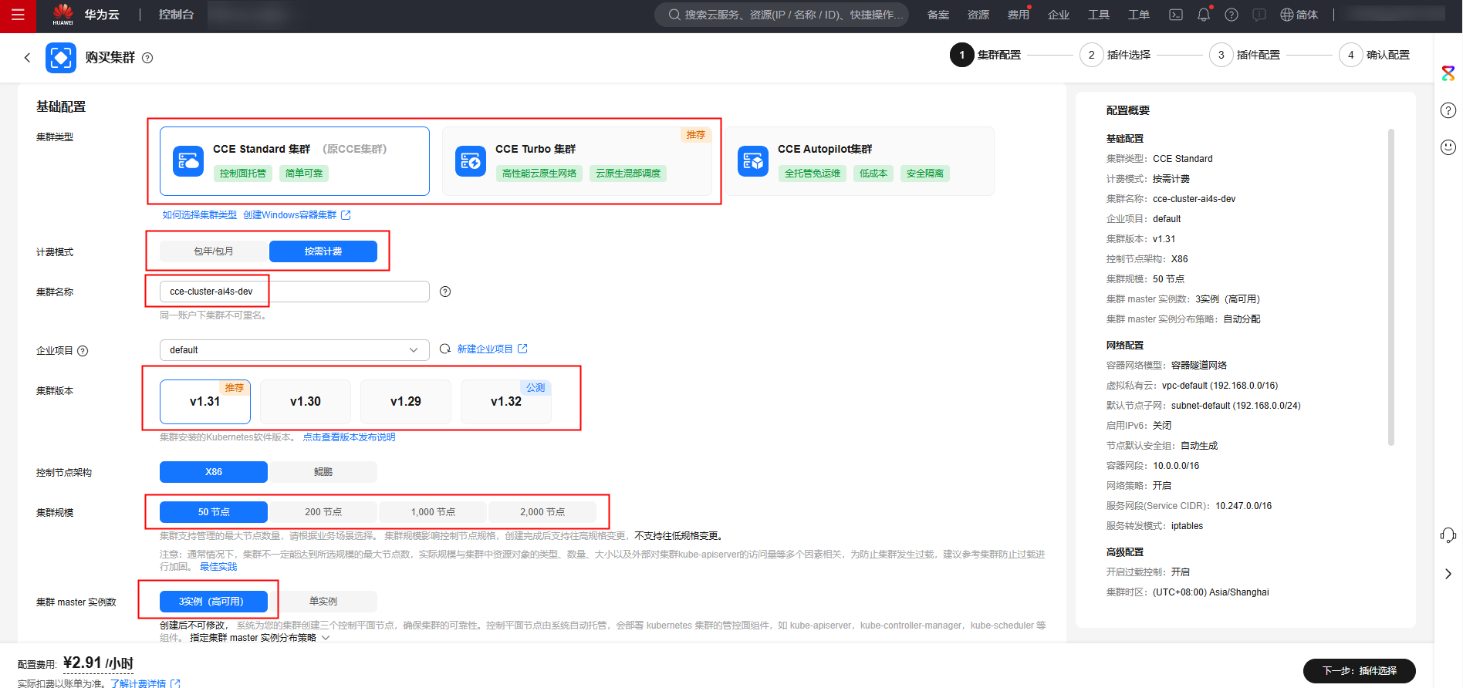
Task: Click the help icon next to cluster name field
Action: click(445, 292)
